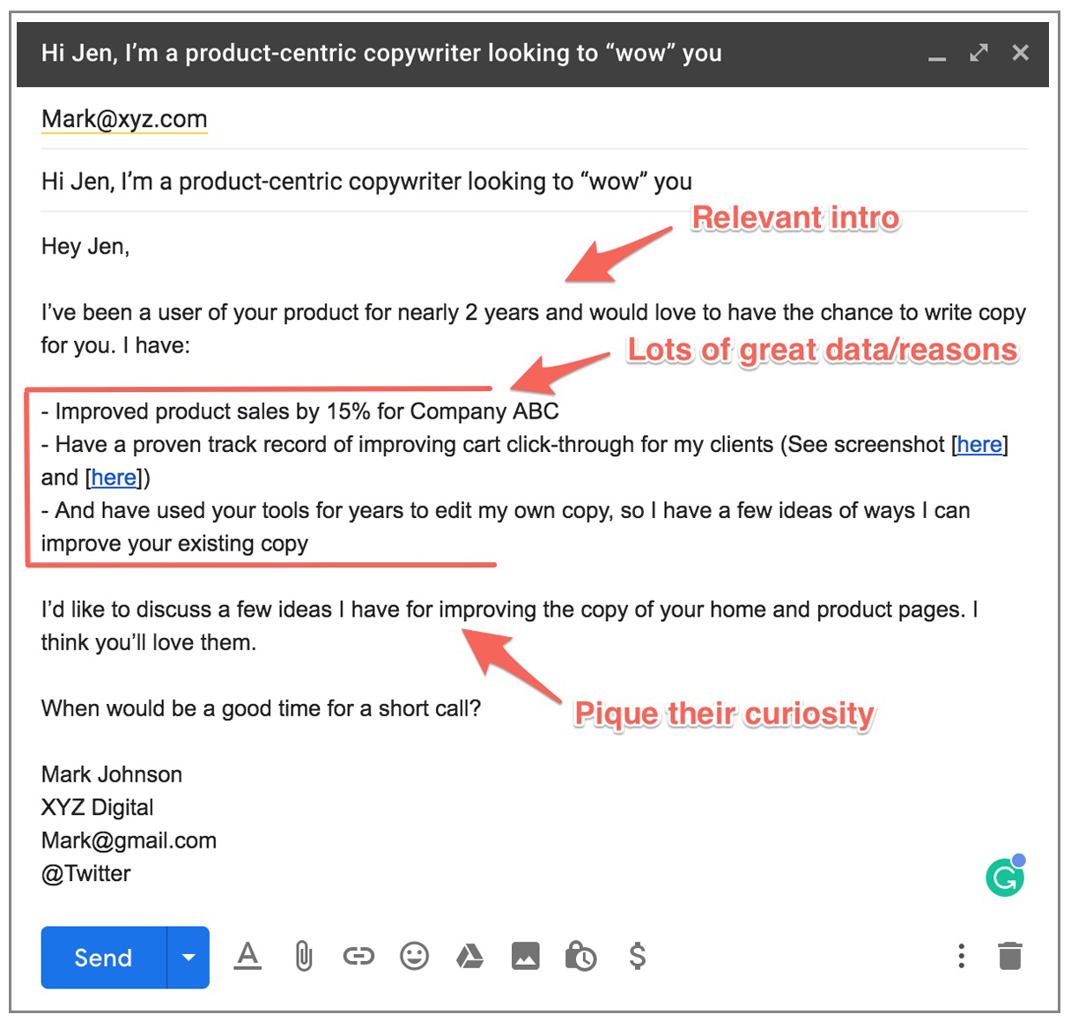Image resolution: width=1071 pixels, height=1029 pixels.
Task: Open more options three-dot menu
Action: (x=961, y=956)
